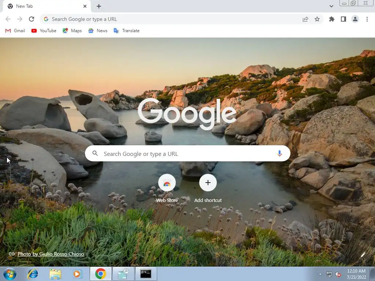Click the Google G icon in address bar
Screen dimensions: 375x281
46,19
